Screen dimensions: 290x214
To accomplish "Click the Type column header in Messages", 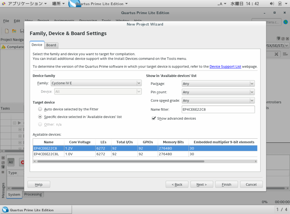I will (x=12, y=173).
